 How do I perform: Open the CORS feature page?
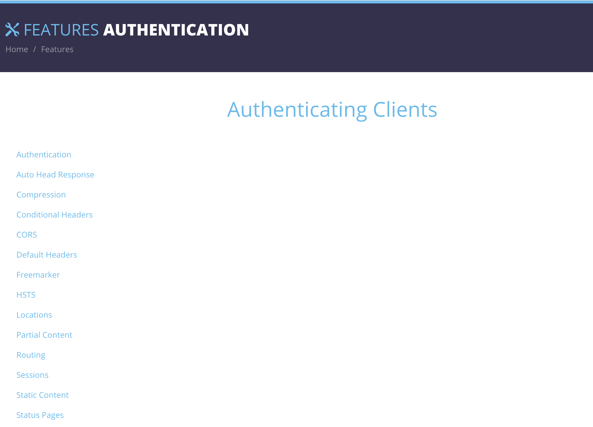tap(27, 234)
